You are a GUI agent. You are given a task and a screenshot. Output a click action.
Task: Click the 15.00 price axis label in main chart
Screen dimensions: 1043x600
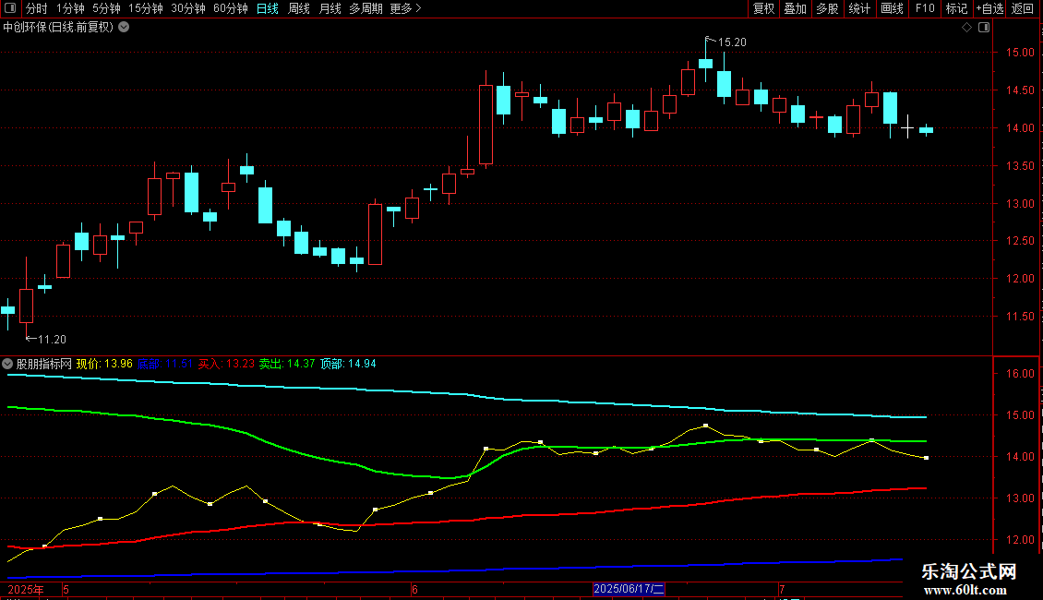coord(1020,53)
